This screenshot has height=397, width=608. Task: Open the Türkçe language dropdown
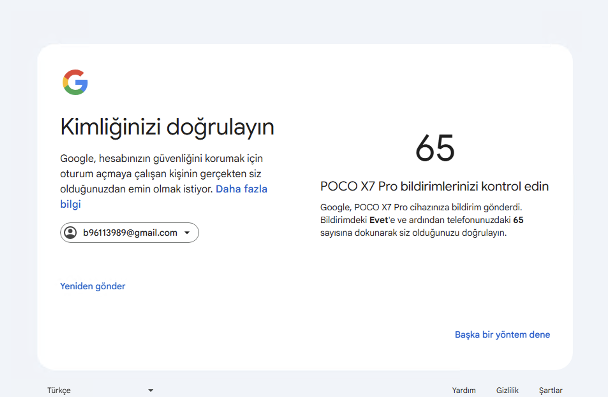pos(100,390)
